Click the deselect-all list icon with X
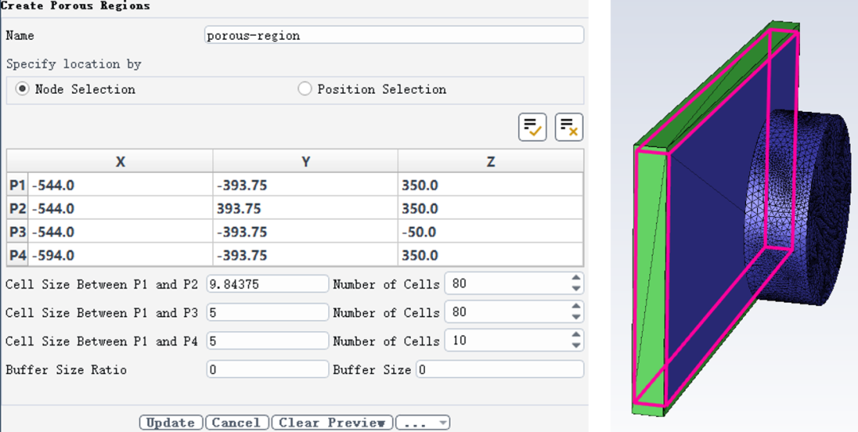The image size is (858, 432). pos(569,127)
